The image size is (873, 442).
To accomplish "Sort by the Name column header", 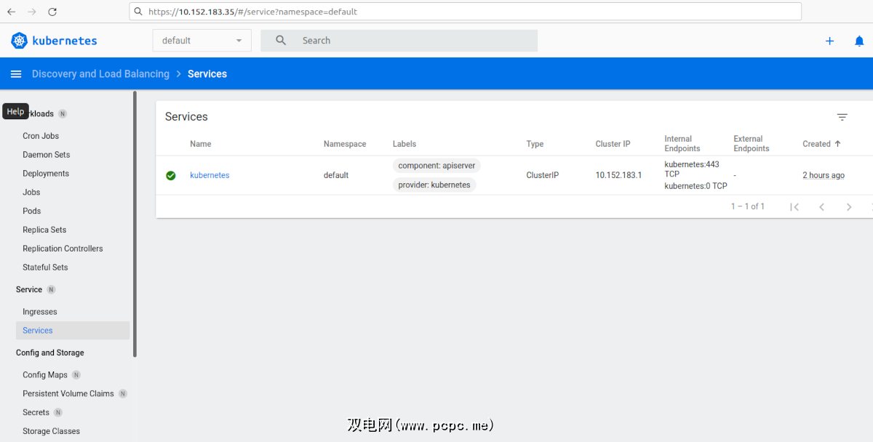I will point(201,144).
